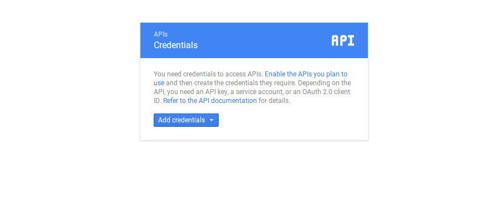Click the 'use' link continuation on second line
Viewport: 485px width, 217px height.
(159, 83)
